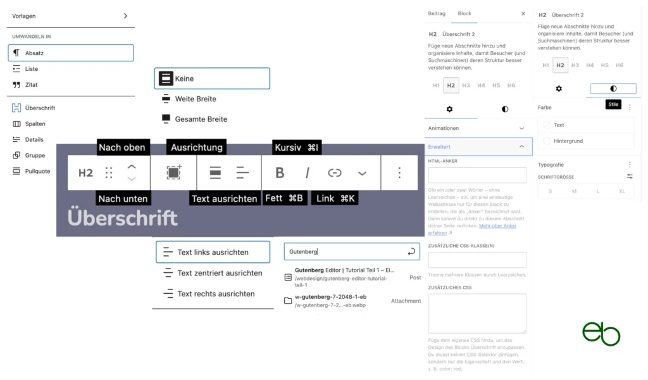The height and width of the screenshot is (380, 648).
Task: Toggle bold formatting (Fett)
Action: [x=280, y=173]
